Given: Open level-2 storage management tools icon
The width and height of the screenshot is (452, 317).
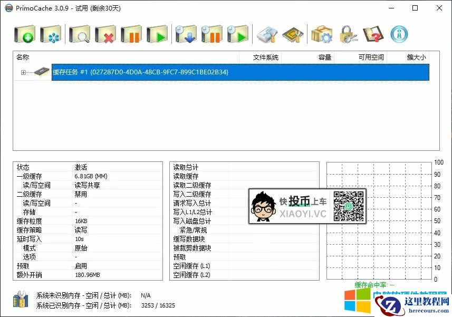Looking at the screenshot, I should (x=267, y=35).
